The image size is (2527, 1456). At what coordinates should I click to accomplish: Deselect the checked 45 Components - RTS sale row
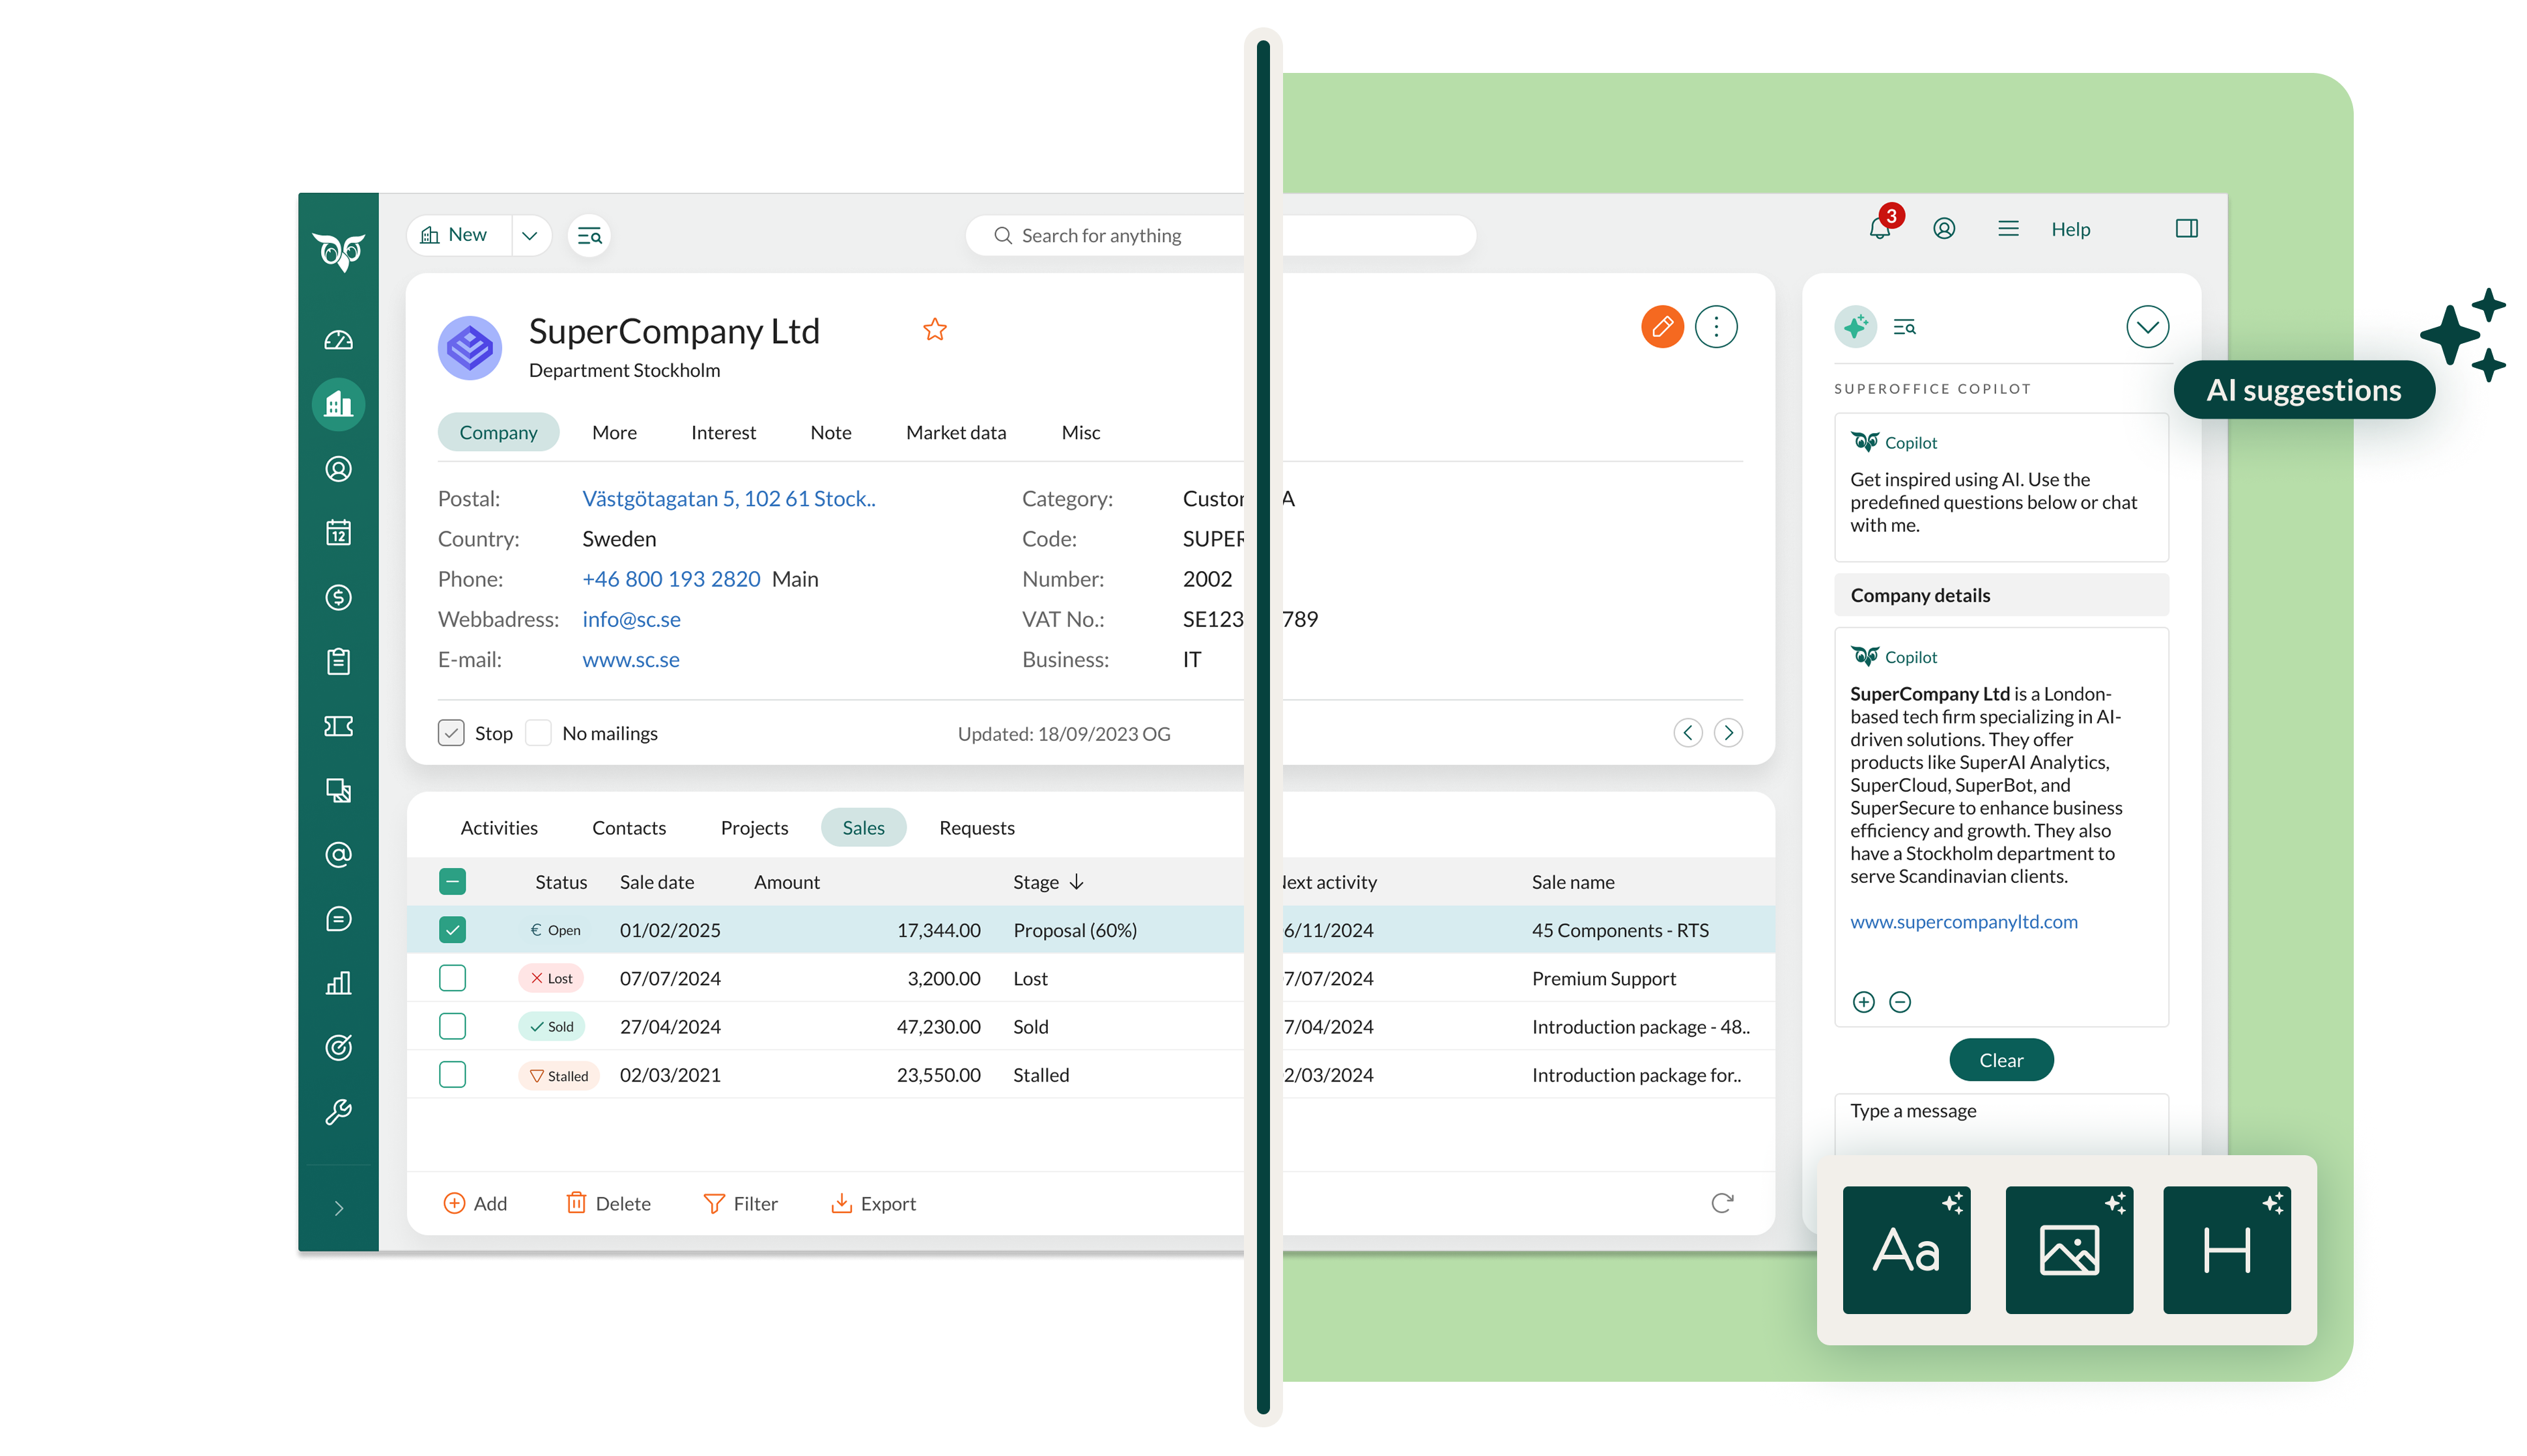click(x=452, y=929)
